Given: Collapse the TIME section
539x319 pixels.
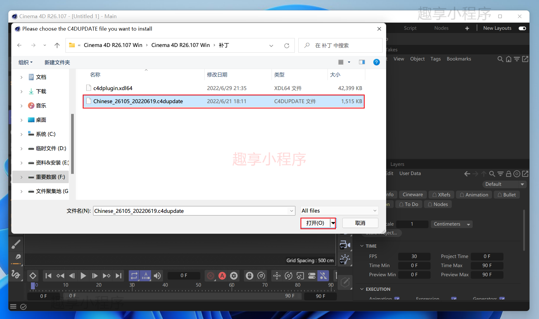Looking at the screenshot, I should [362, 246].
